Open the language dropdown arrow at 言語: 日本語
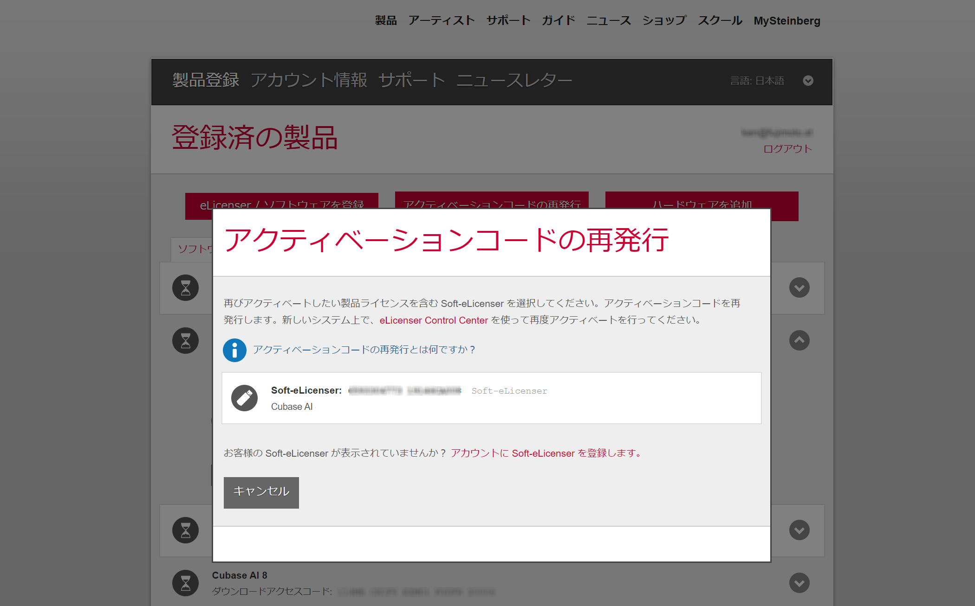This screenshot has width=975, height=606. coord(808,81)
